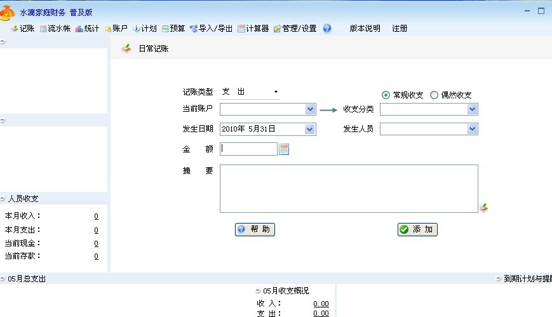Screen dimensions: 552x317
Task: Collapse the 人员收支 panel
Action: pos(3,198)
